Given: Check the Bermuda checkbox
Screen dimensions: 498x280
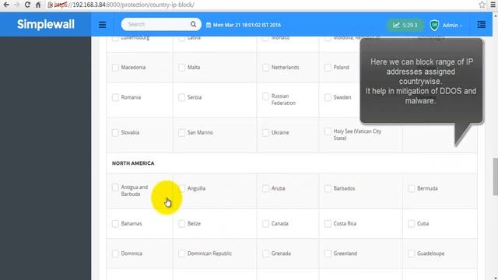Looking at the screenshot, I should pyautogui.click(x=412, y=188).
